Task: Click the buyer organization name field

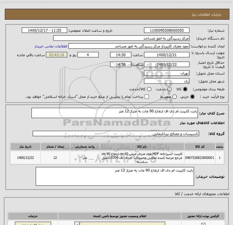Action: tap(121, 38)
